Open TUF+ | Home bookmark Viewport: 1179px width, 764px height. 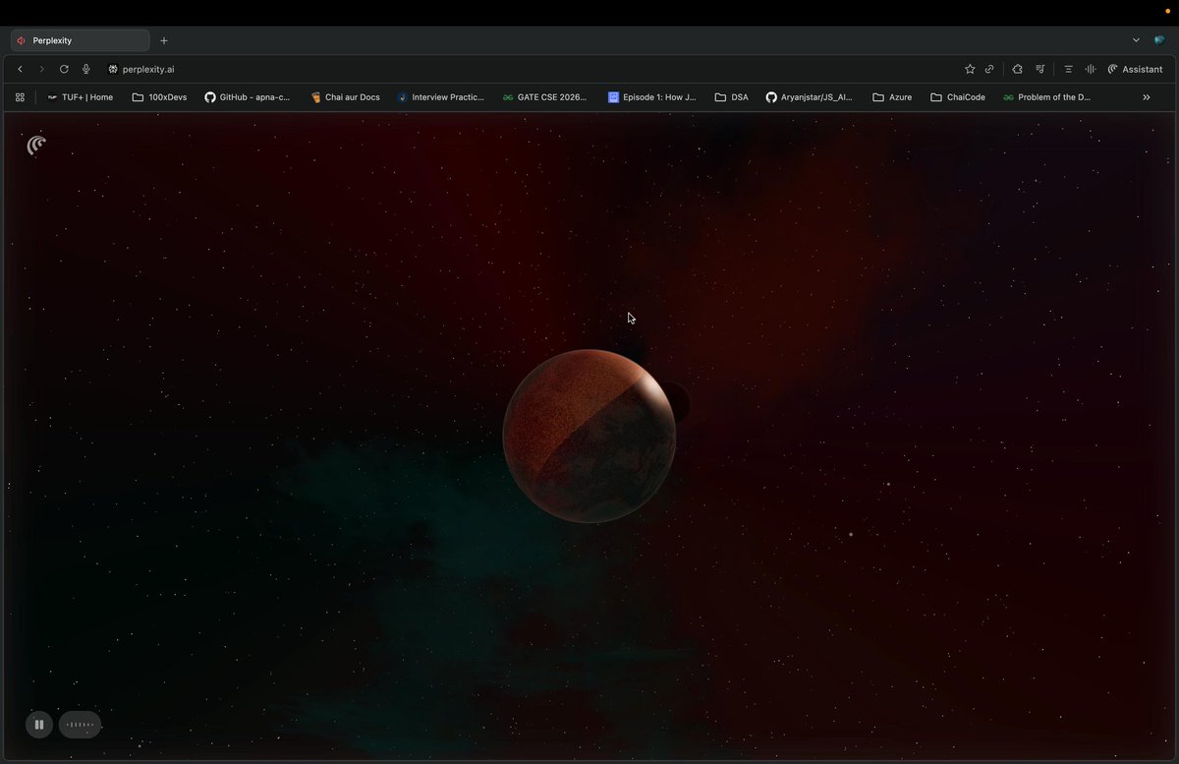point(80,97)
